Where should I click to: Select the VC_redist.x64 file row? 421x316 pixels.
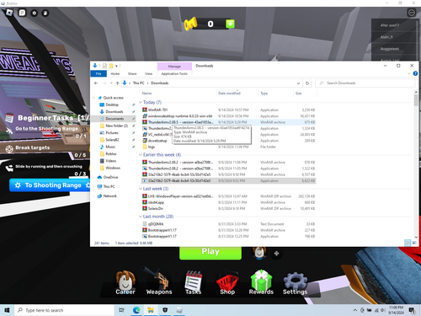point(228,135)
